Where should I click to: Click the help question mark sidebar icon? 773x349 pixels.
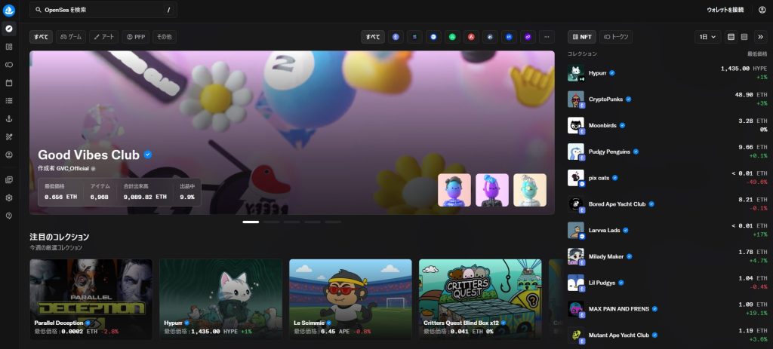click(x=9, y=216)
